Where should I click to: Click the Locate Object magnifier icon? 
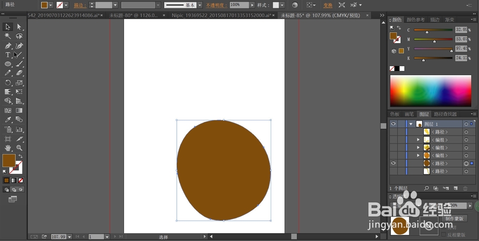click(426, 188)
